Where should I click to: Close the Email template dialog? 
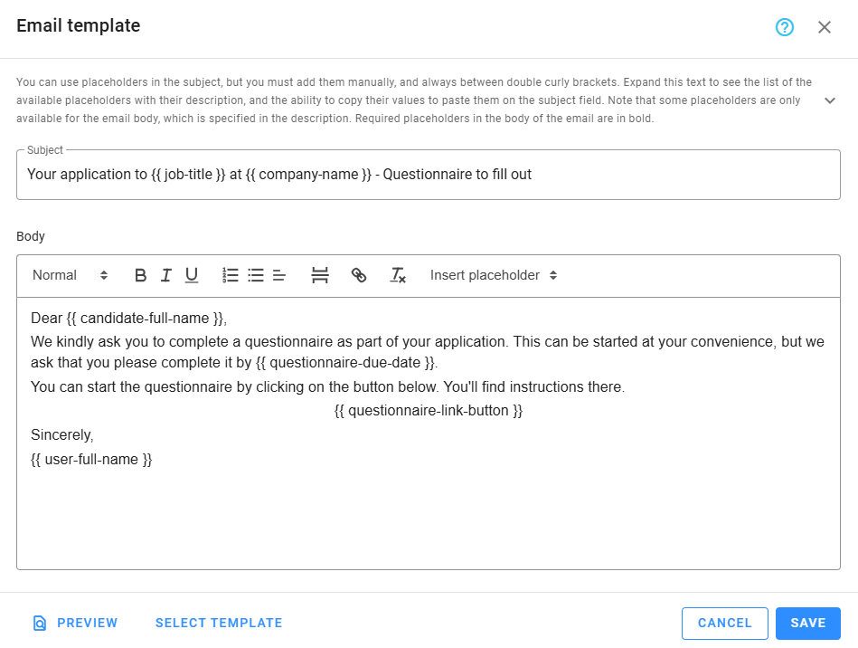click(x=824, y=27)
